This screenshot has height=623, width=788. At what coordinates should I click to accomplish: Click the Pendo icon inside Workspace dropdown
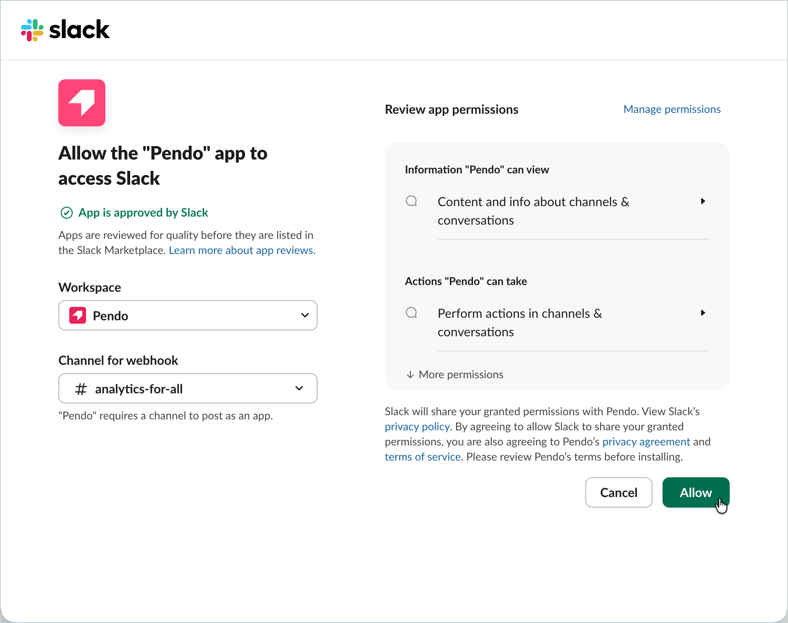pyautogui.click(x=78, y=315)
